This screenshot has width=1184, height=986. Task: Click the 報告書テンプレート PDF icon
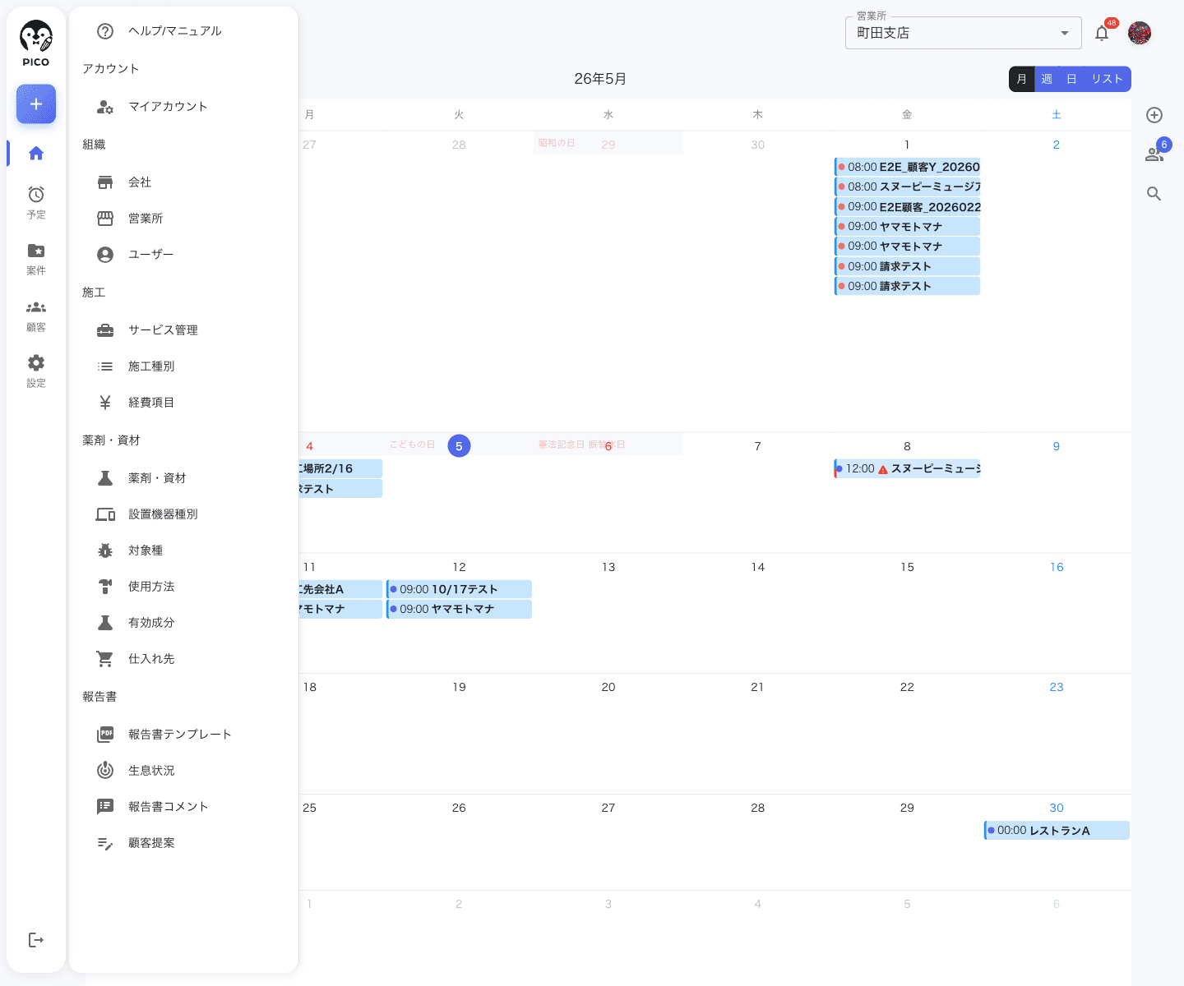[x=105, y=735]
